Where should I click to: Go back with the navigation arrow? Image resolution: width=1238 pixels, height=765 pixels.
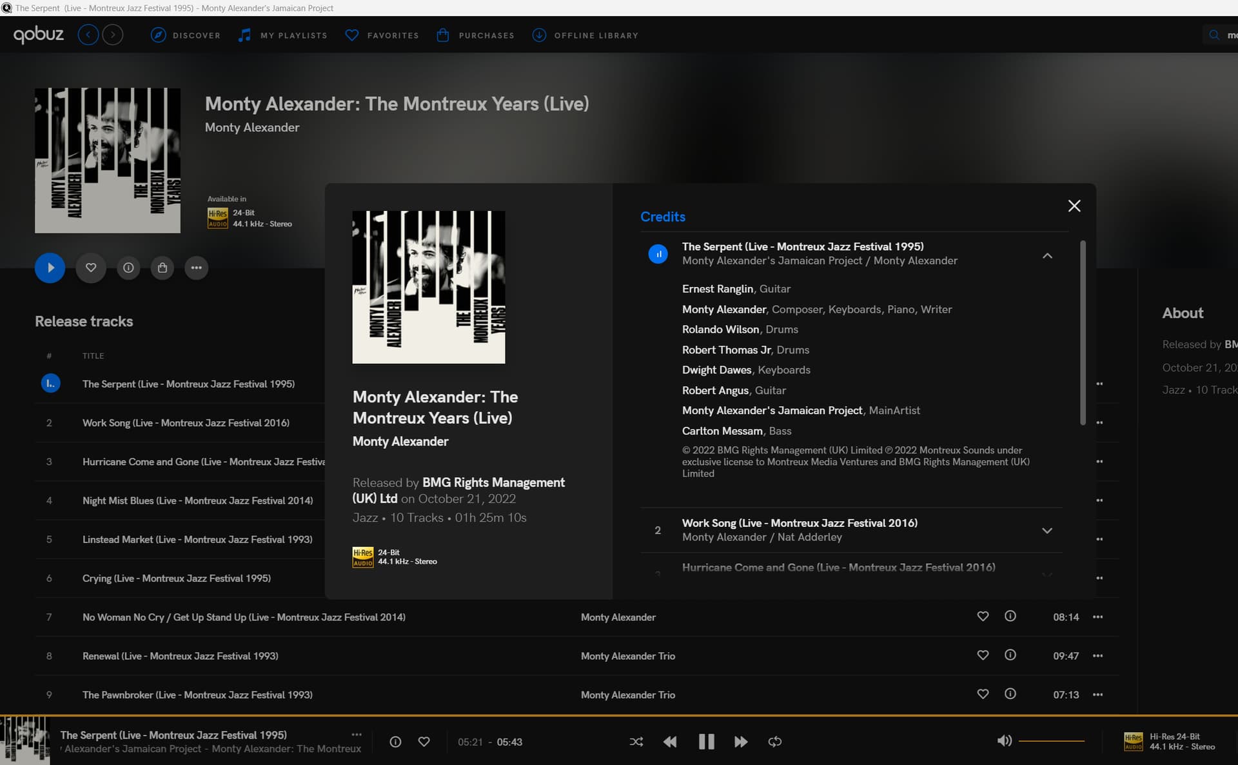(x=88, y=35)
